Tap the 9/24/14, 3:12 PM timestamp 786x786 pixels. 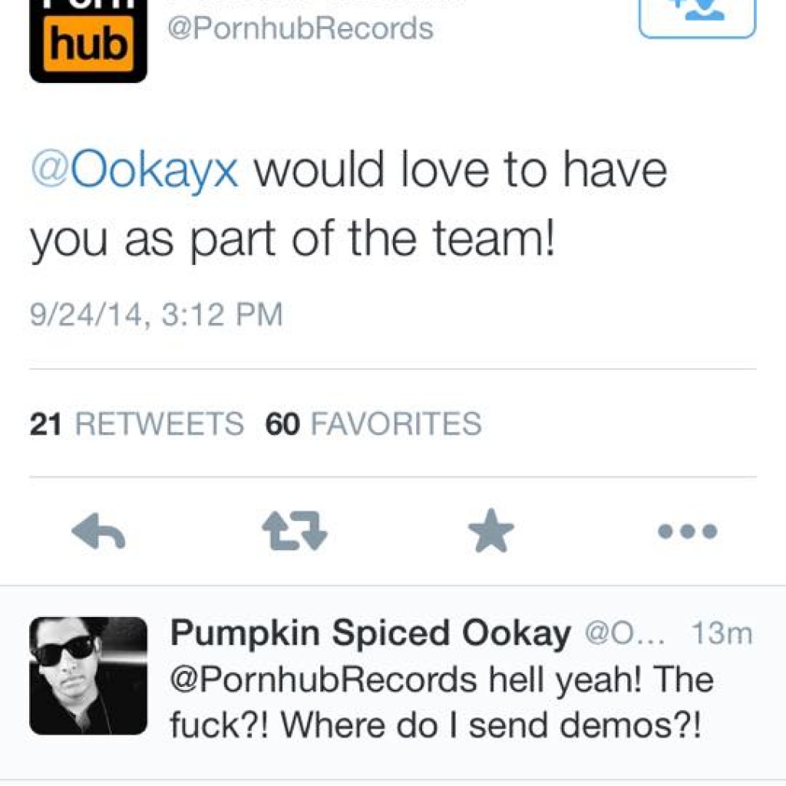(x=156, y=315)
